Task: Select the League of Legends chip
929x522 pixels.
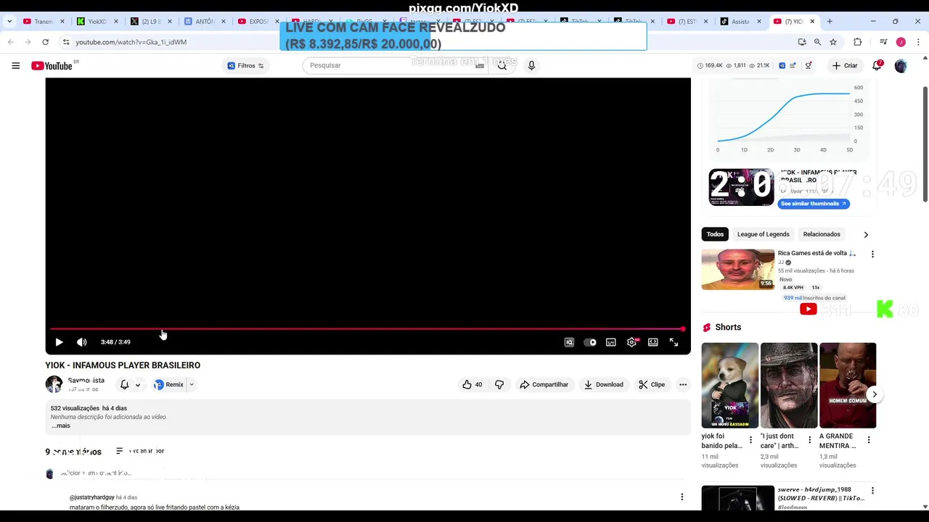Action: [x=763, y=234]
